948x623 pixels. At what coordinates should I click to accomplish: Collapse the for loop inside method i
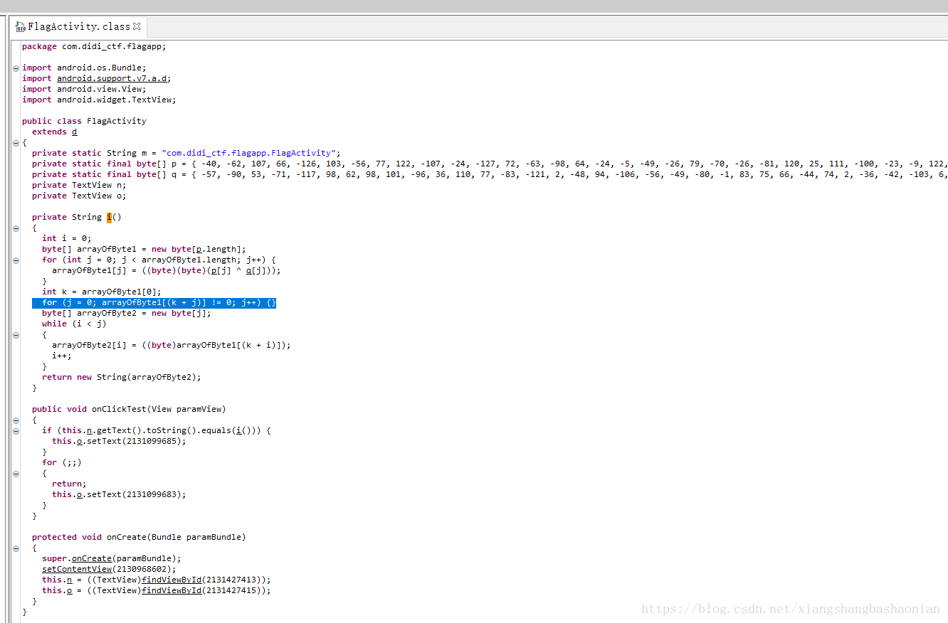pos(15,260)
